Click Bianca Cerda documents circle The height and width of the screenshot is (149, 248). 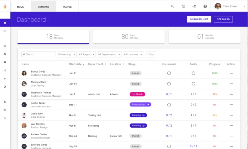169,73
